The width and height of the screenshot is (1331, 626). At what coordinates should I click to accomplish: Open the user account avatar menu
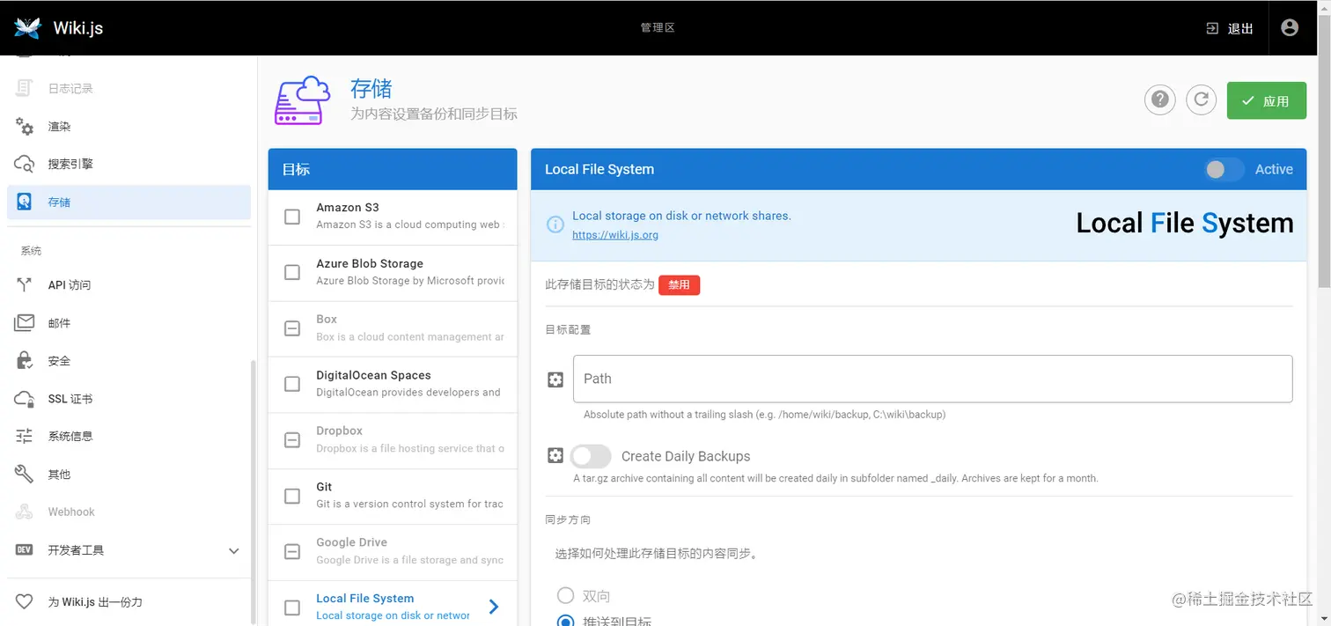tap(1290, 27)
